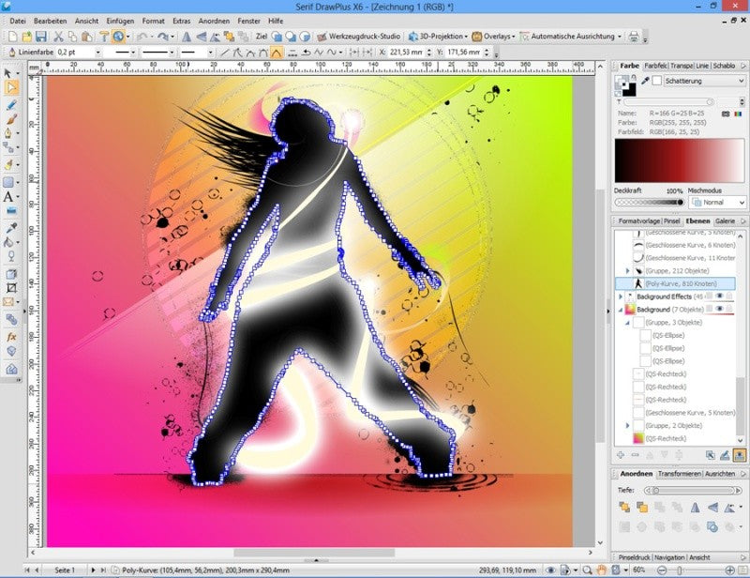Click the Print icon in toolbar
Image resolution: width=750 pixels, height=578 pixels.
(x=634, y=37)
